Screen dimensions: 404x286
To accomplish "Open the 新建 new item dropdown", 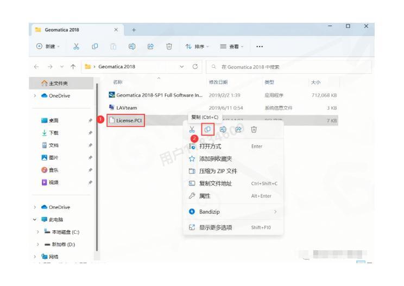I will (48, 47).
